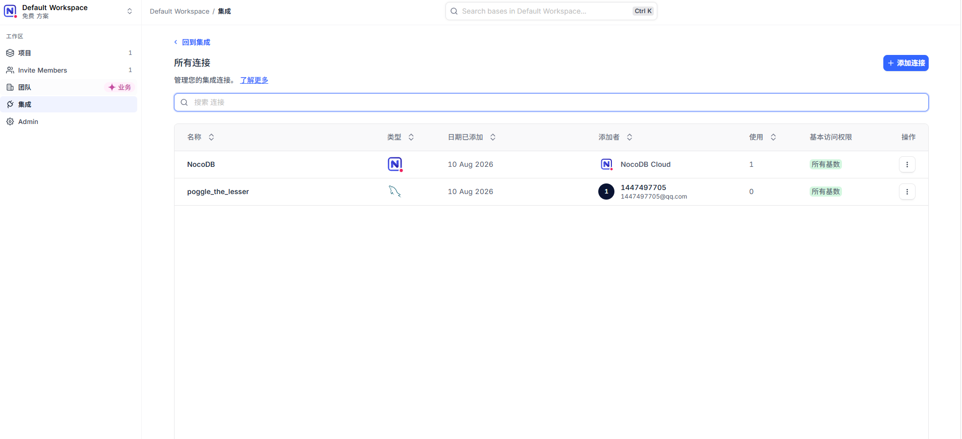Click the user avatar for 1447497705
The image size is (962, 439).
point(606,192)
